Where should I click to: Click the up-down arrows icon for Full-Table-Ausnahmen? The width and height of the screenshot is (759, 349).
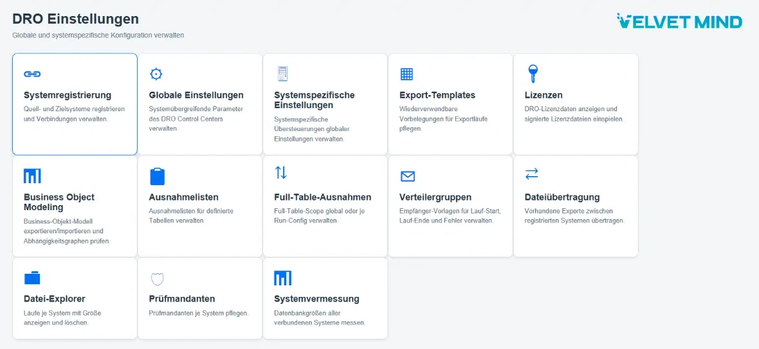[x=280, y=172]
